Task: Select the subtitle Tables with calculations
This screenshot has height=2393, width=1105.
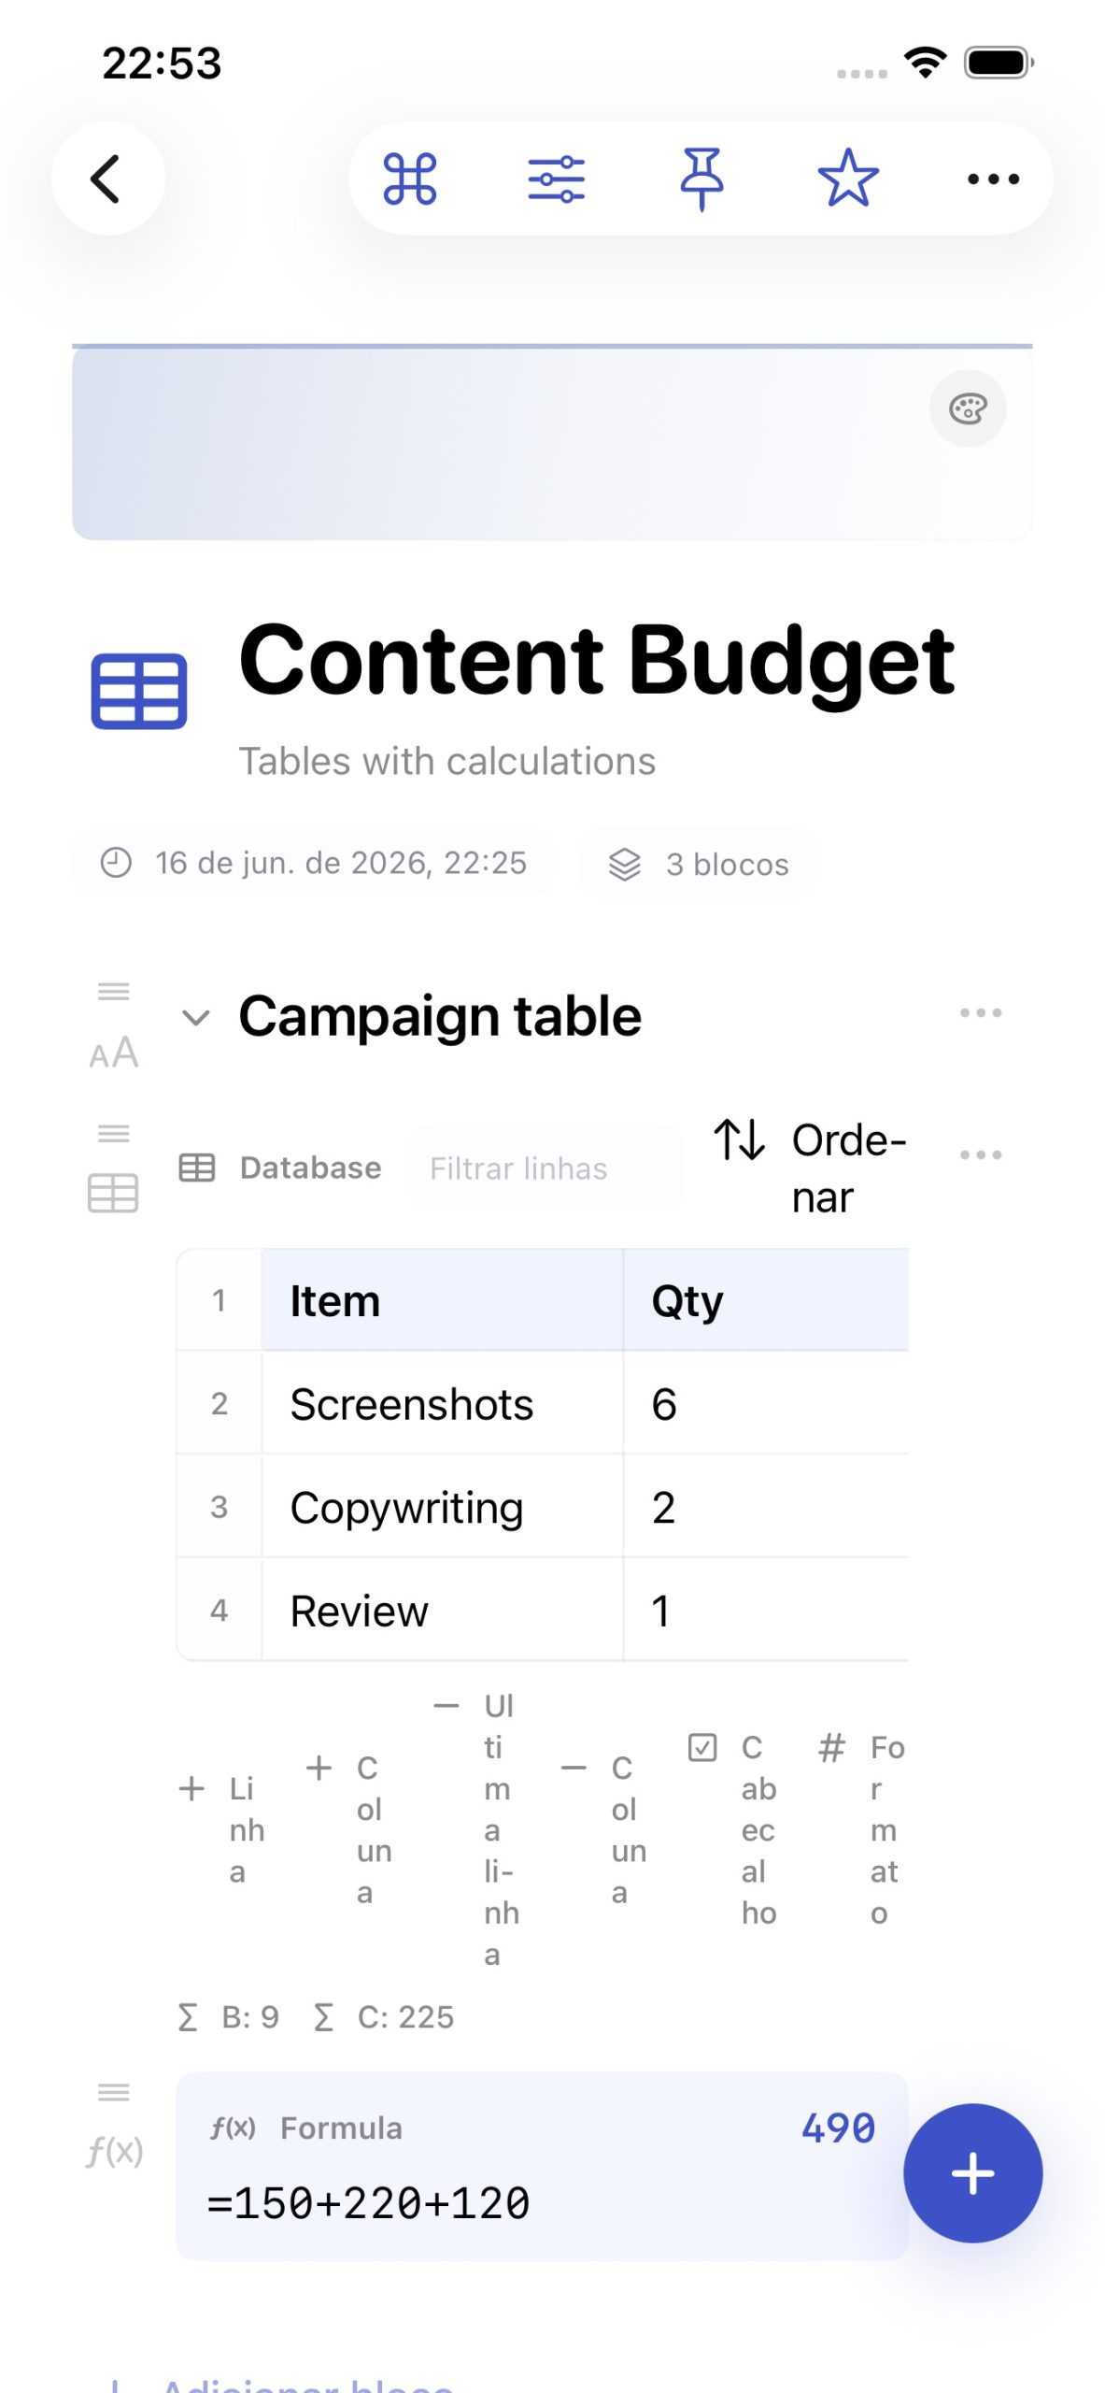Action: pos(447,761)
